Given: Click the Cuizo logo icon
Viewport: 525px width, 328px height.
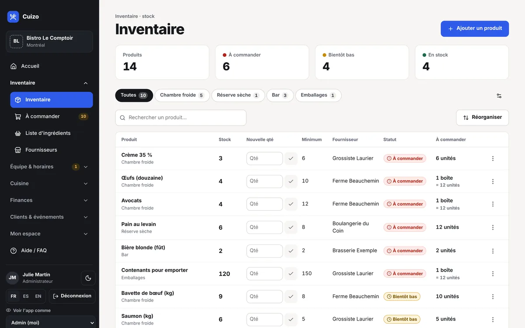Looking at the screenshot, I should pos(13,17).
